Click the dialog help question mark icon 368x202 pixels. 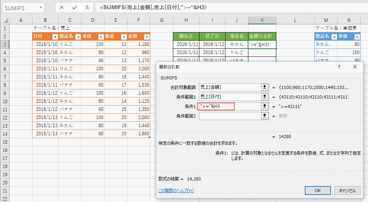click(339, 67)
